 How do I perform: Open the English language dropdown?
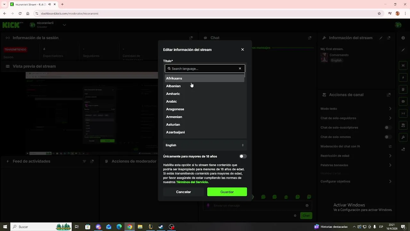205,145
